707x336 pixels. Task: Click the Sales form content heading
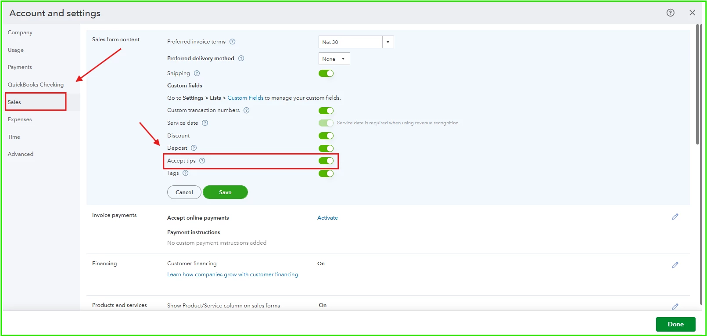pos(116,40)
